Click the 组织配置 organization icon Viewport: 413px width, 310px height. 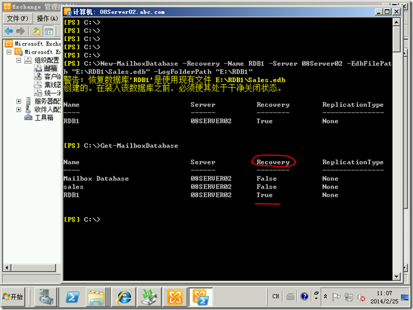pyautogui.click(x=28, y=61)
